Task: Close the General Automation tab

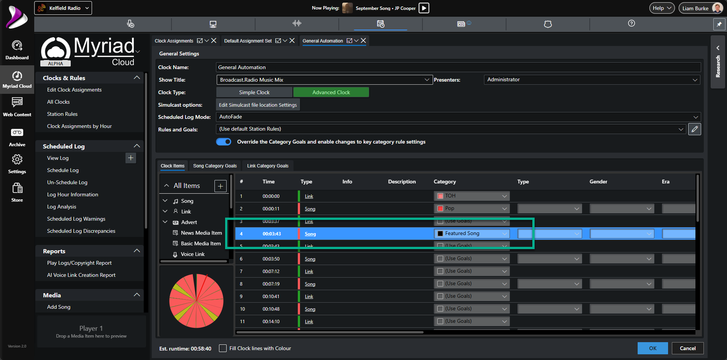Action: [363, 41]
